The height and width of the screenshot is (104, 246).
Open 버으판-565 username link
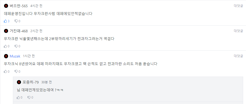coord(19,6)
